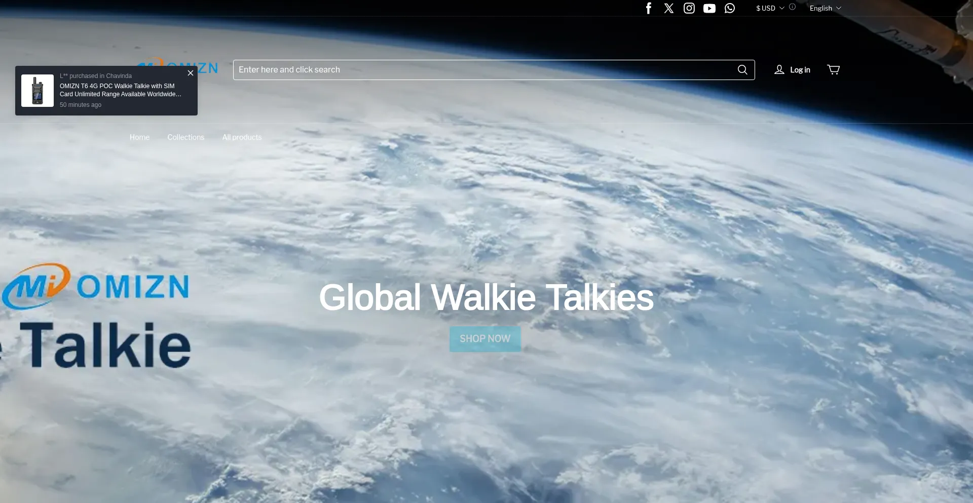Contact via the WhatsApp icon
The width and height of the screenshot is (973, 503).
pyautogui.click(x=730, y=8)
